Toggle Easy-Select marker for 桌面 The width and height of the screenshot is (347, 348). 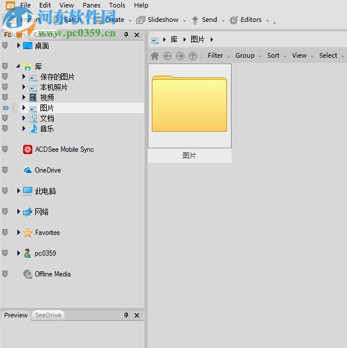click(5, 46)
